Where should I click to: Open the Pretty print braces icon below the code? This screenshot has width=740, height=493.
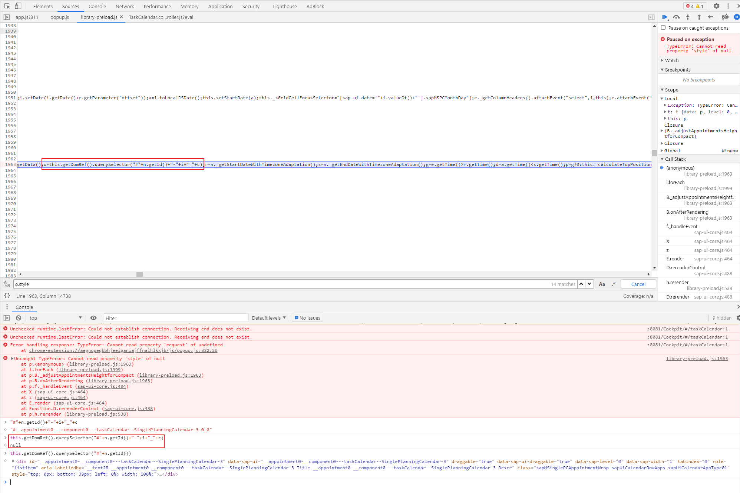click(x=7, y=296)
